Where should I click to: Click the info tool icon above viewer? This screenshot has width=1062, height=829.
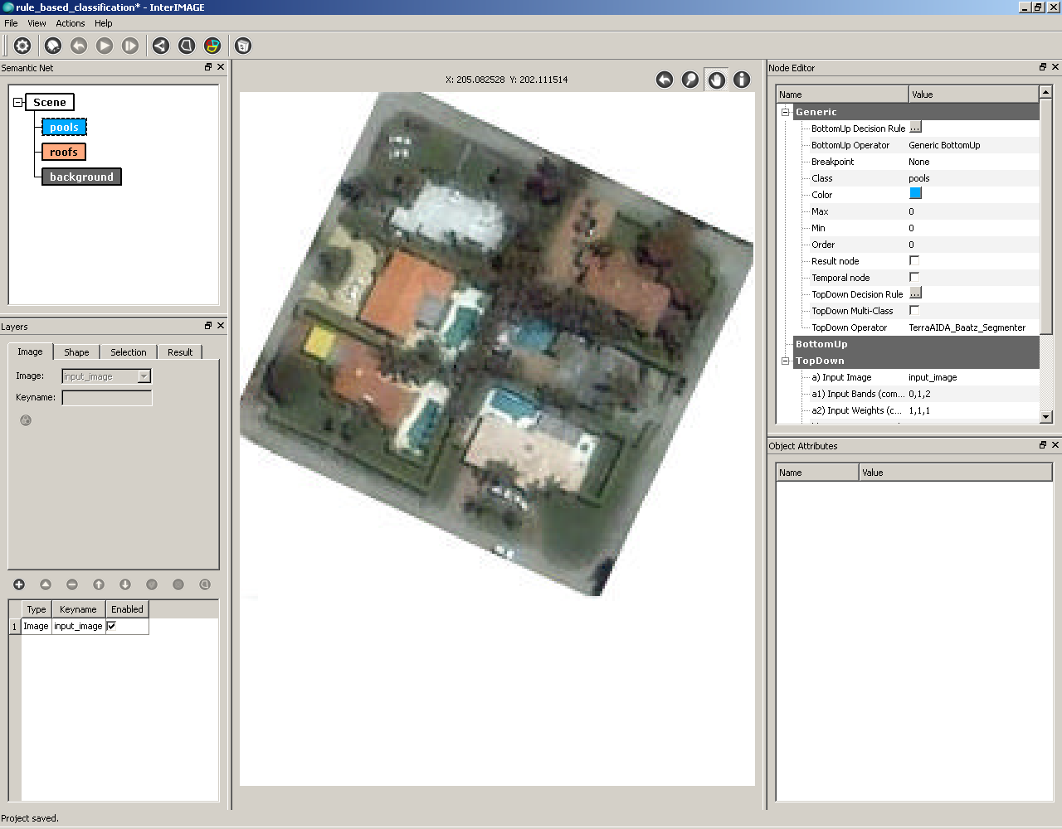pos(742,80)
